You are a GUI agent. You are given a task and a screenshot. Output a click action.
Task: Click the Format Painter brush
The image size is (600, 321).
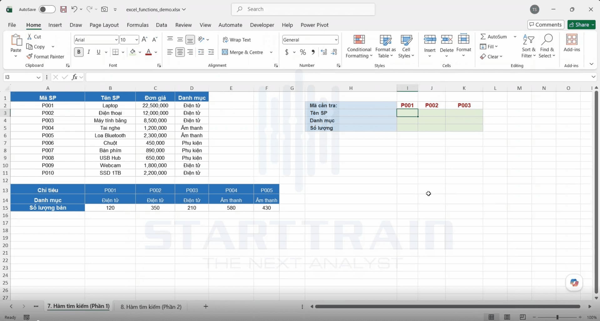pyautogui.click(x=29, y=56)
